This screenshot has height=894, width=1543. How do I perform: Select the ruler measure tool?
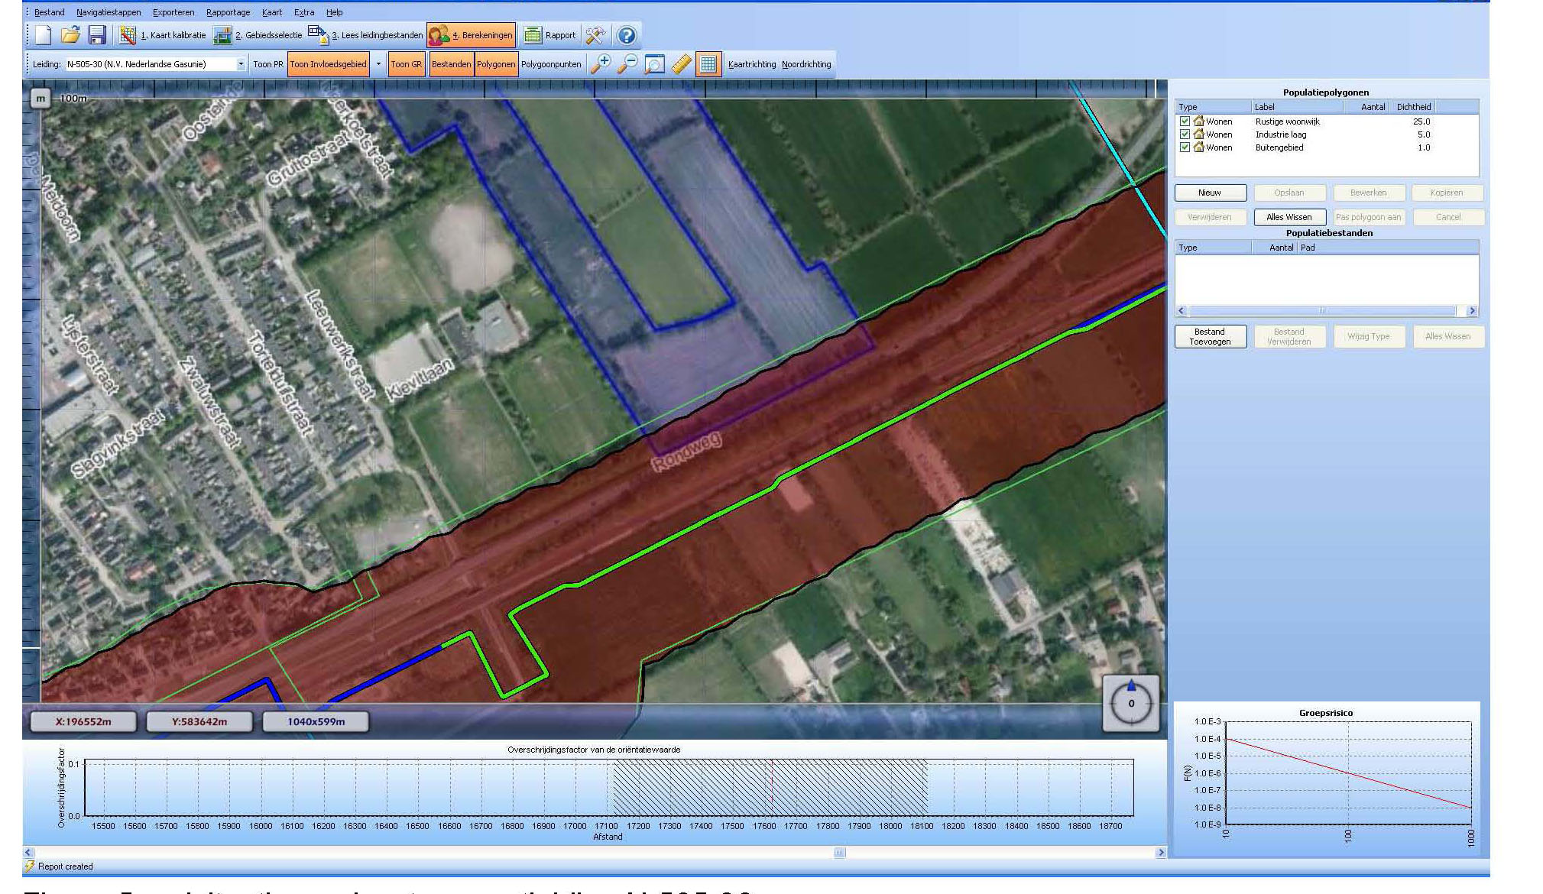point(681,64)
